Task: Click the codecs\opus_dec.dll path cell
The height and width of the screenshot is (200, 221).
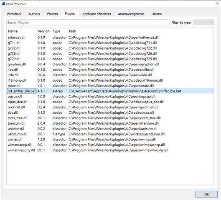Action: point(116,102)
